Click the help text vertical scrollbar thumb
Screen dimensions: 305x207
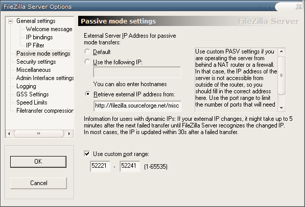[281, 75]
